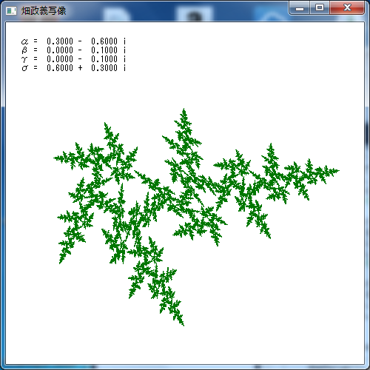Click the application icon in the title bar

pyautogui.click(x=11, y=11)
